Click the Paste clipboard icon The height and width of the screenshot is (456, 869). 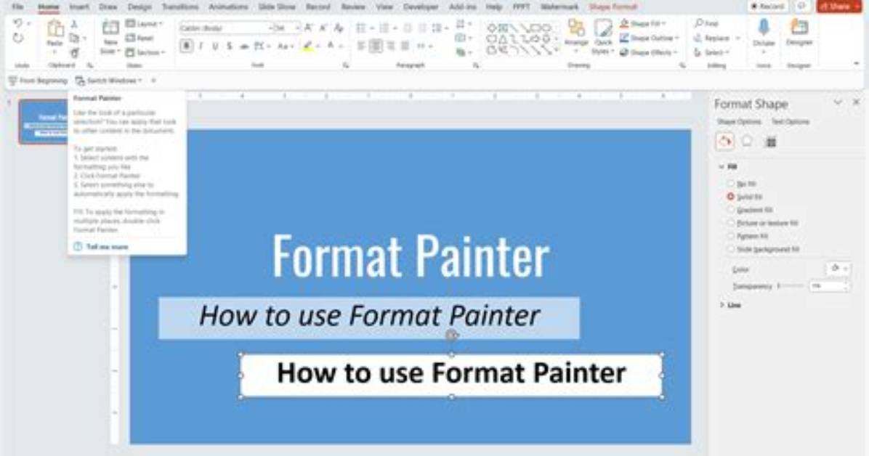click(55, 29)
